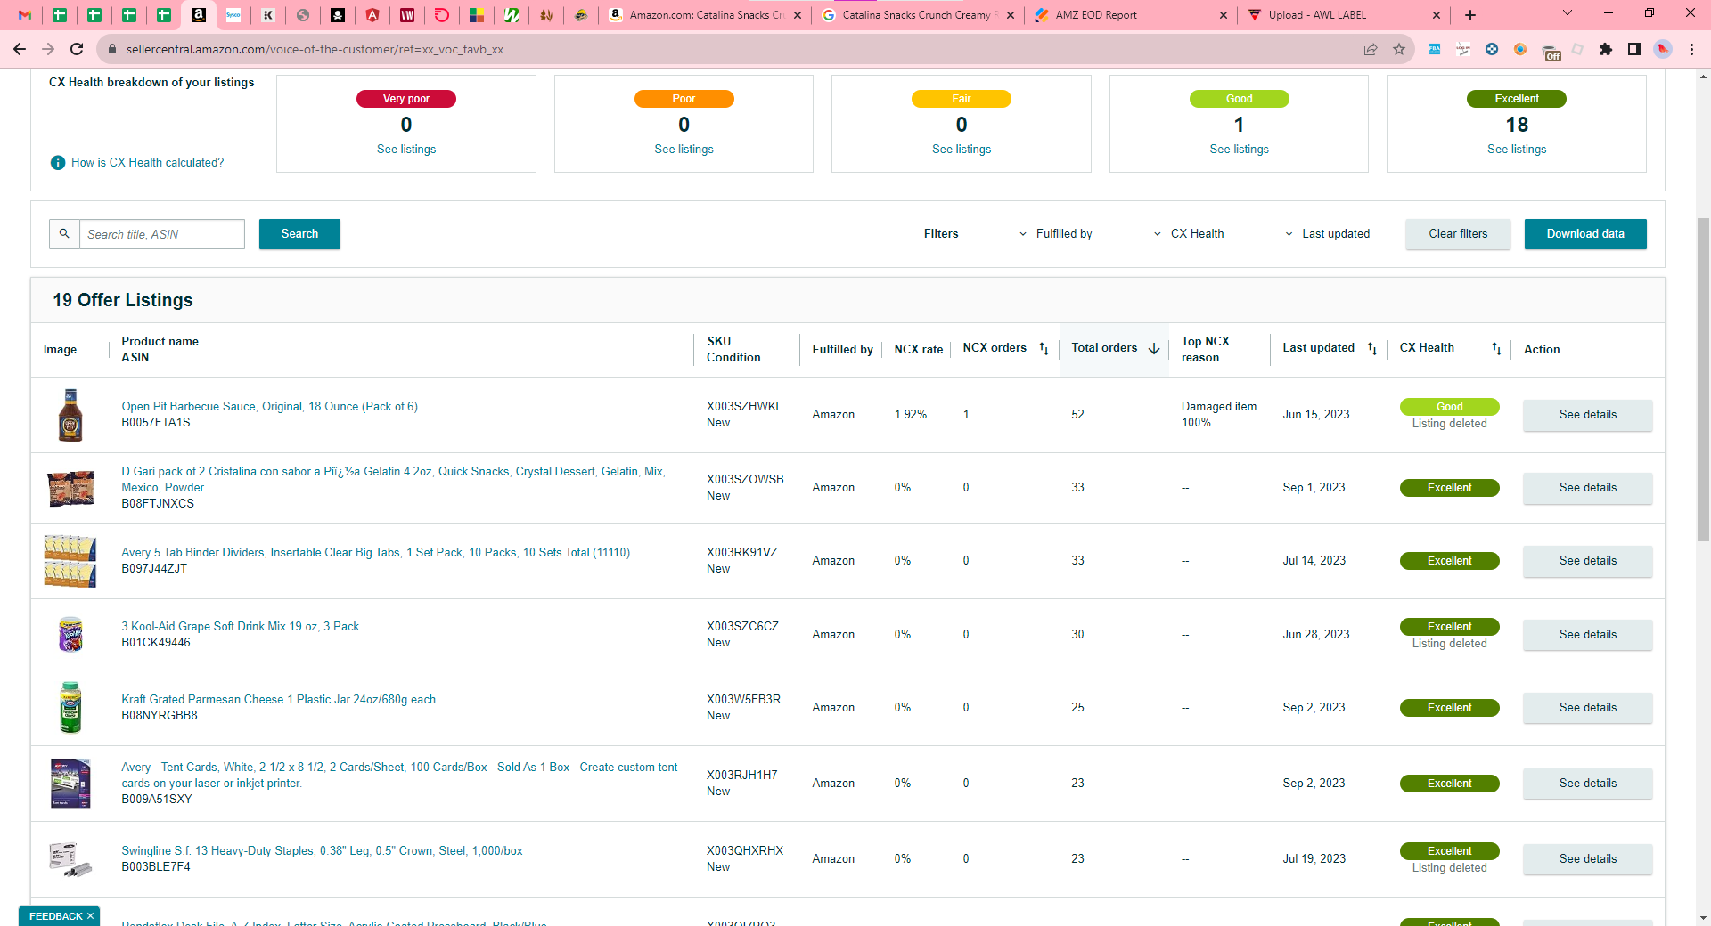Open a new browser tab
This screenshot has width=1711, height=926.
pos(1470,15)
